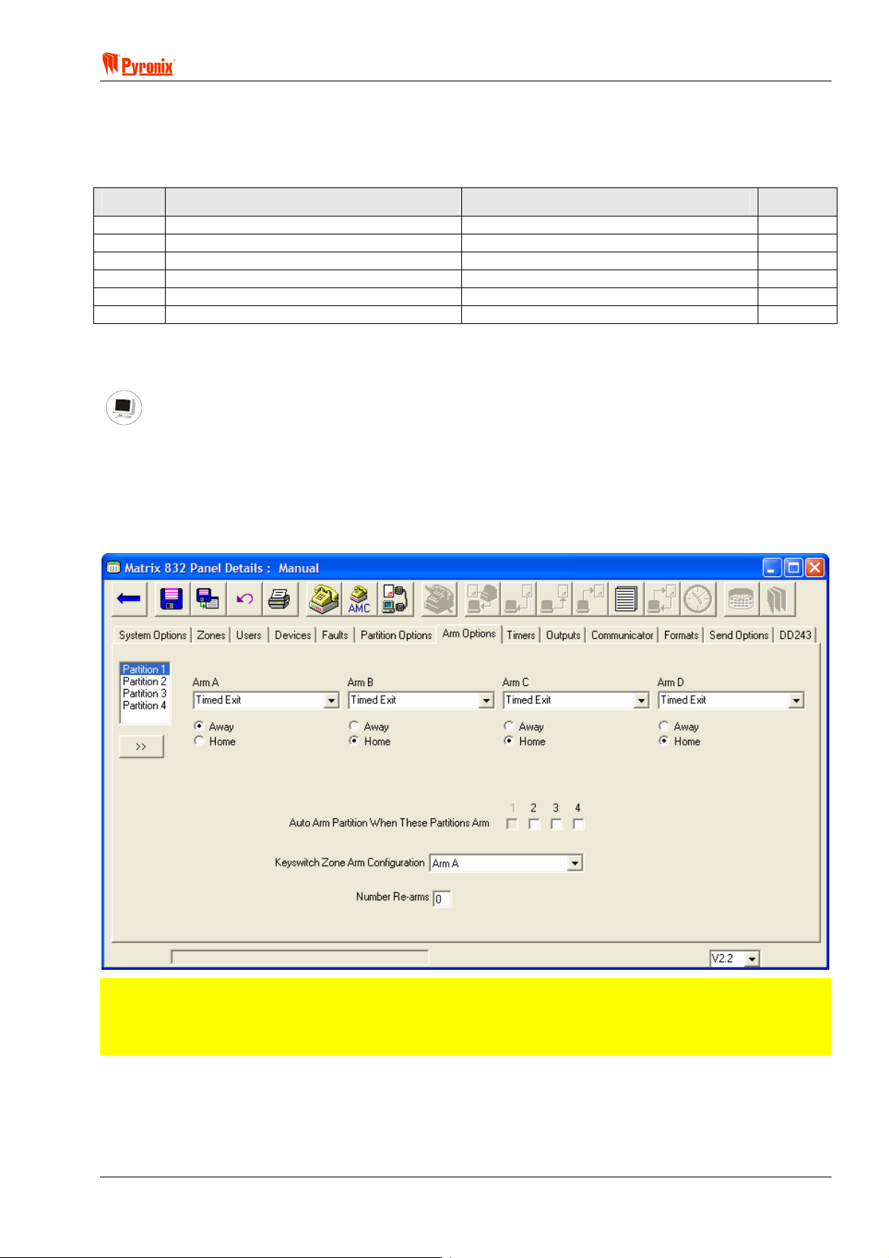
Task: Select Partition 2 in the list
Action: point(145,681)
